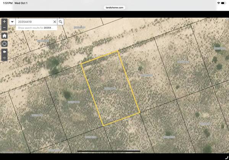The height and width of the screenshot is (160, 229).
Task: Select parcel labeled 20354420
Action: click(x=147, y=76)
